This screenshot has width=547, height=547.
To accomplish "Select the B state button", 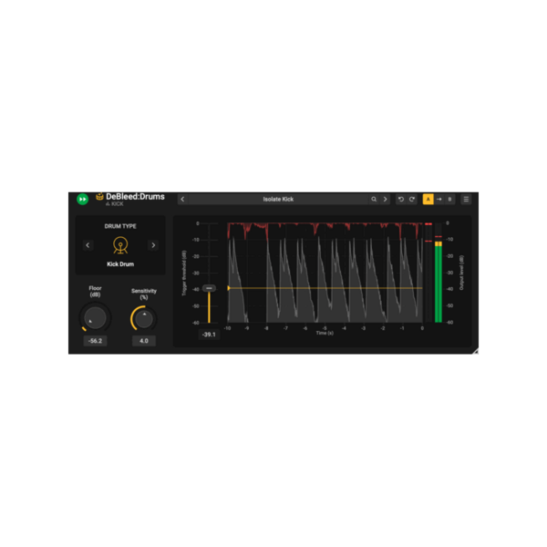I will click(x=449, y=199).
